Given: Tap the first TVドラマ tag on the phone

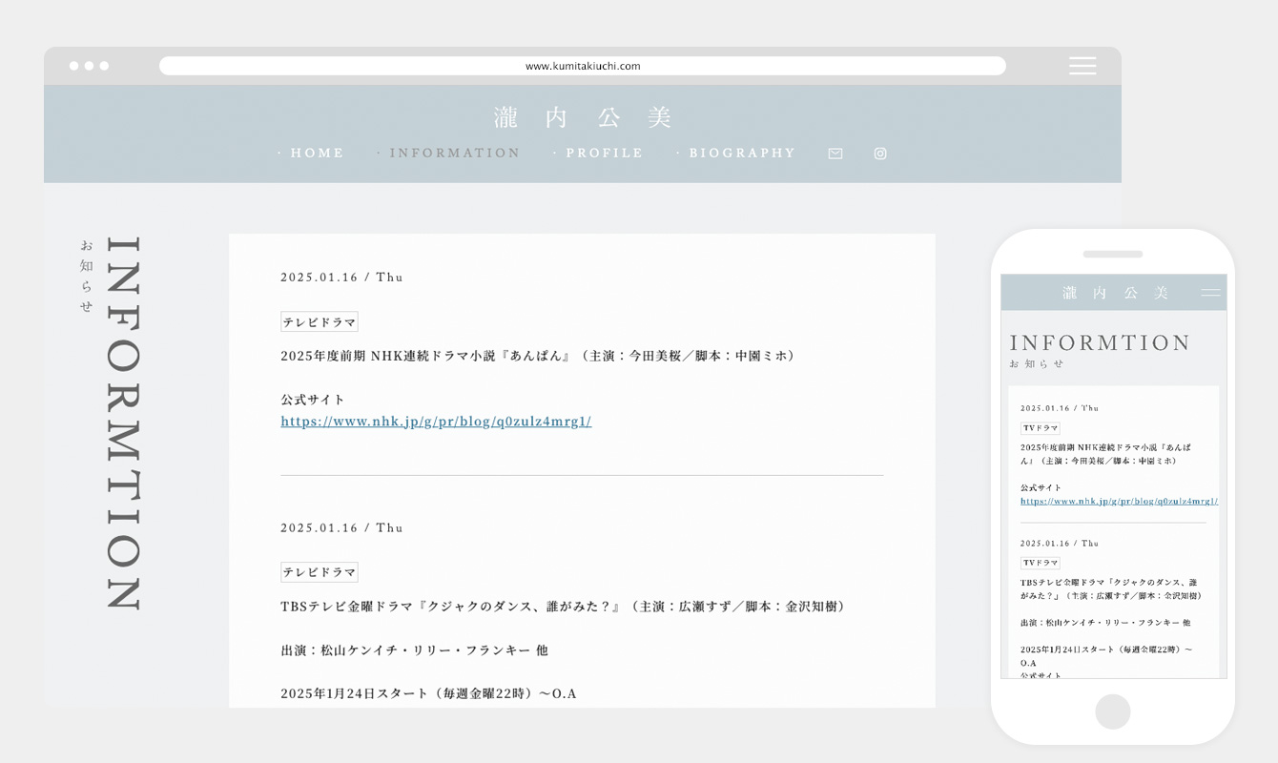Looking at the screenshot, I should [1040, 428].
